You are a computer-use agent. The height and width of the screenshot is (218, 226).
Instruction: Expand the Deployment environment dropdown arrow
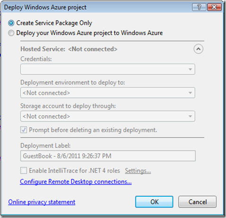click(x=190, y=93)
